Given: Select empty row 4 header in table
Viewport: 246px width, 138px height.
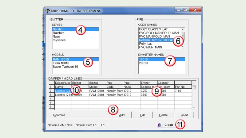Looking at the screenshot, I should pyautogui.click(x=52, y=99).
